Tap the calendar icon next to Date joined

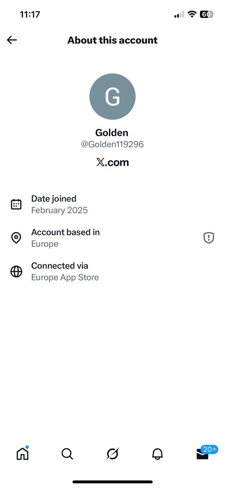point(16,205)
